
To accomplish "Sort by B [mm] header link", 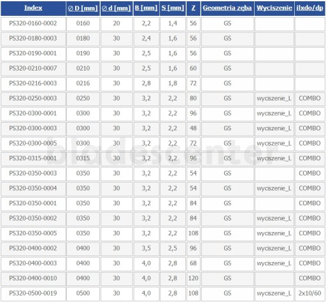I will point(146,8).
